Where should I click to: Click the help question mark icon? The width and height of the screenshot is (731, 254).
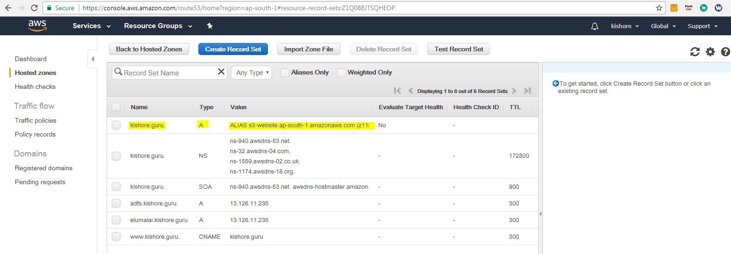tap(725, 52)
